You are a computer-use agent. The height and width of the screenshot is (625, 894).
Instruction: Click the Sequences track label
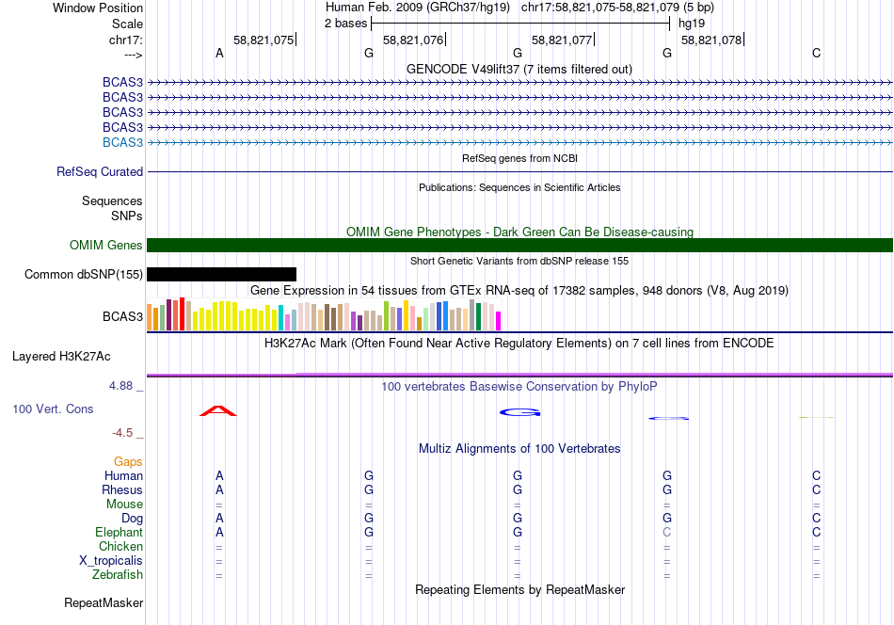(x=112, y=200)
